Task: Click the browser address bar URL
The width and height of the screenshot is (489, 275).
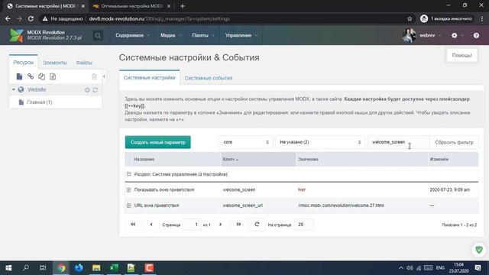Action: 160,18
